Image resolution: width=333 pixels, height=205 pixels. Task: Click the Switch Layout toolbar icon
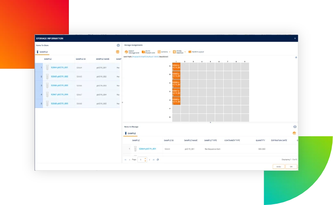[x=190, y=52]
